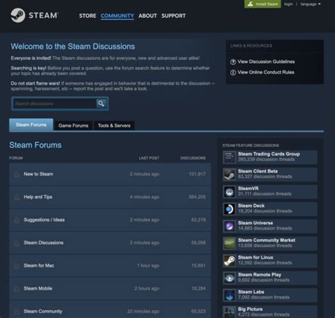Open the STORE menu

coord(87,16)
